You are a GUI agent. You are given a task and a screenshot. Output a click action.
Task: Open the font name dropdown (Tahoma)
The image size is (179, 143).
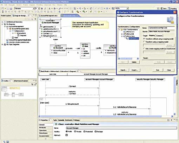point(33,8)
